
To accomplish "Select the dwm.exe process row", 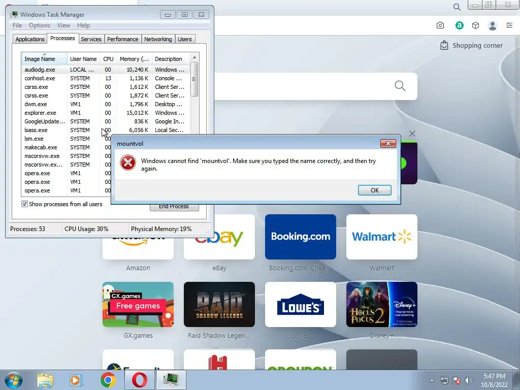I will point(106,104).
